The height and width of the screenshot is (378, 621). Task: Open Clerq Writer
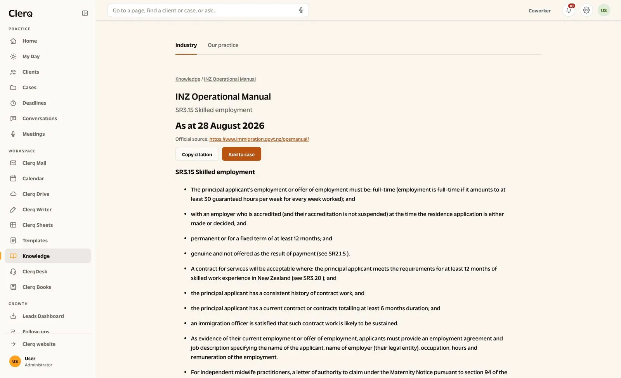tap(48, 210)
